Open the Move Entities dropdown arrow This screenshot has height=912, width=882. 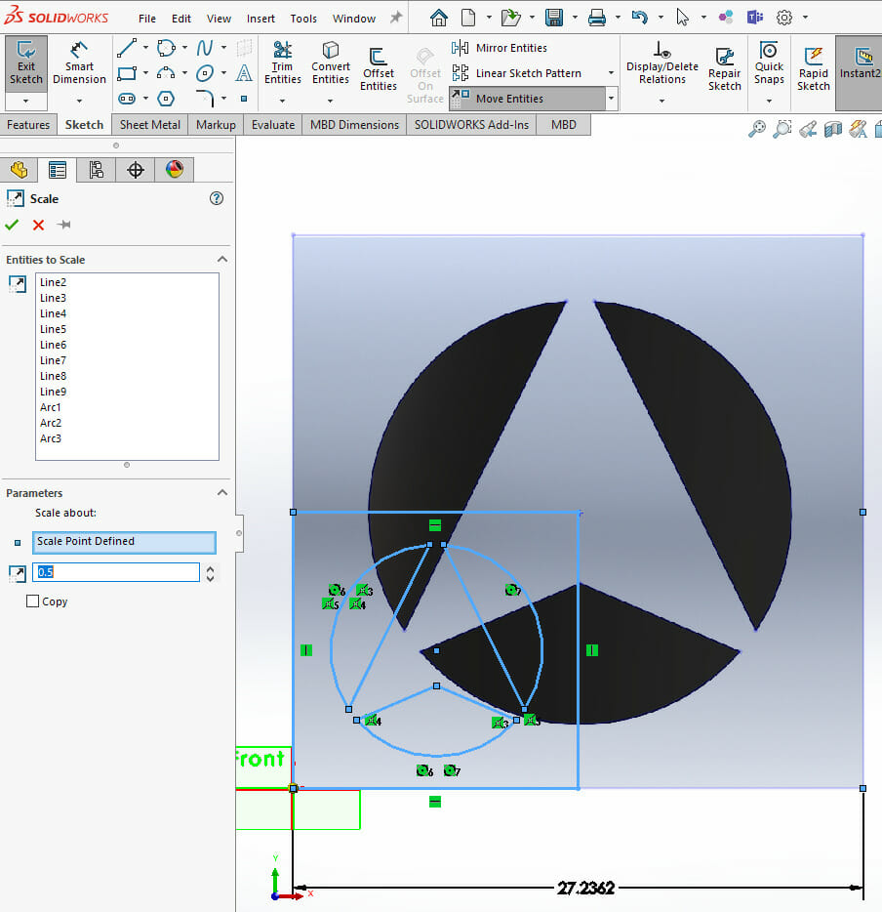tap(612, 99)
